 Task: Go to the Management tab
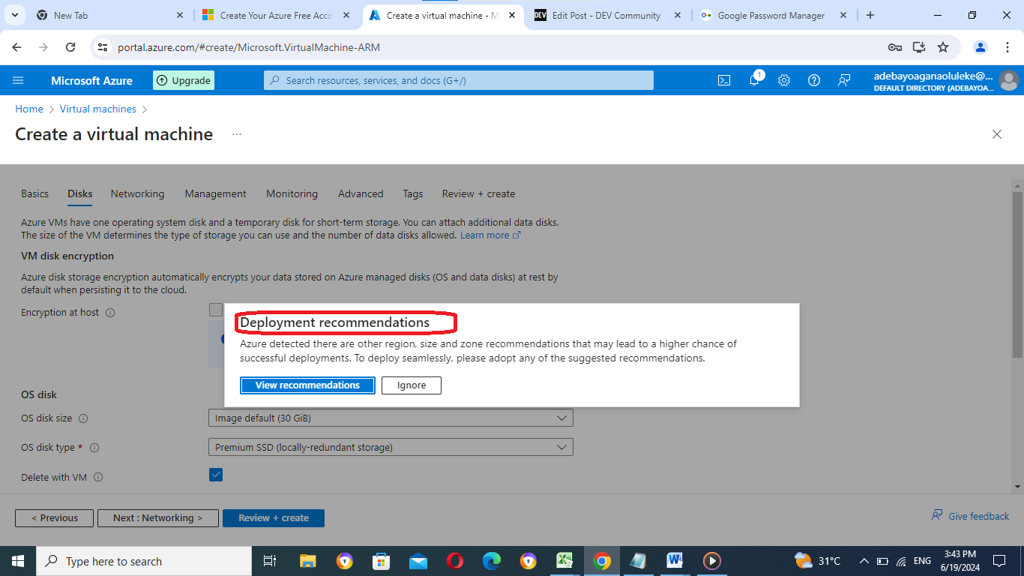point(216,193)
